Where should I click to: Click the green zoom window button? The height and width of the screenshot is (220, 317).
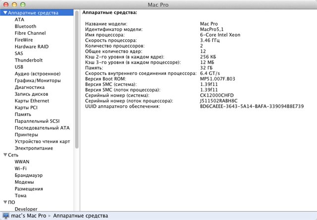coord(23,4)
